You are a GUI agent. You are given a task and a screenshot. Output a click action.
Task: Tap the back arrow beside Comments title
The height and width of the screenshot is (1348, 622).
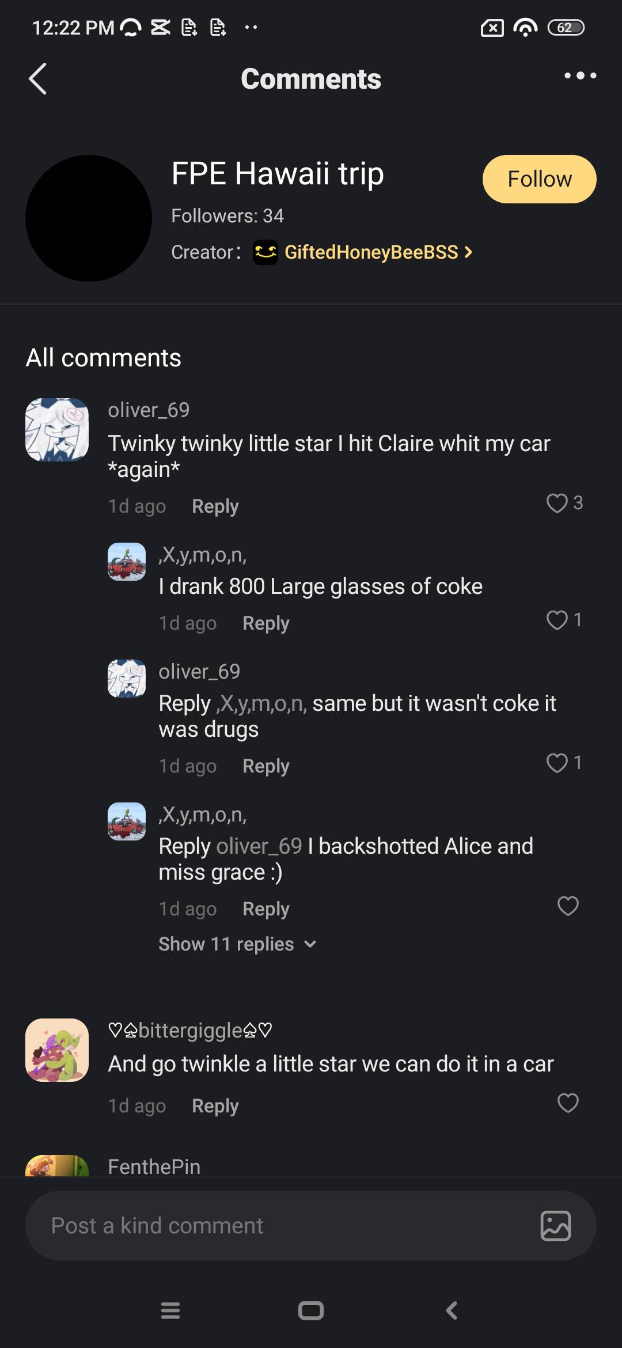[38, 79]
